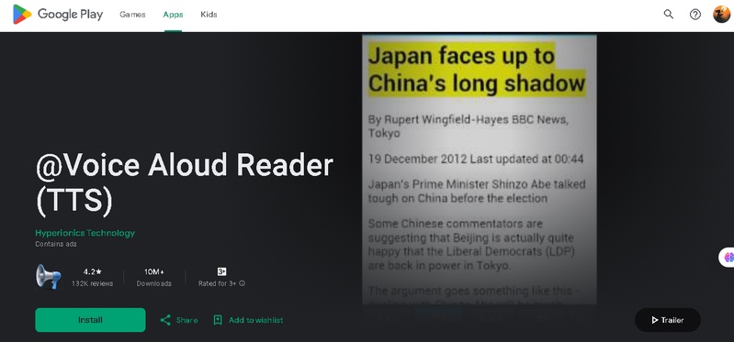The height and width of the screenshot is (342, 734).
Task: Click the app screenshot preview image
Action: pos(480,170)
